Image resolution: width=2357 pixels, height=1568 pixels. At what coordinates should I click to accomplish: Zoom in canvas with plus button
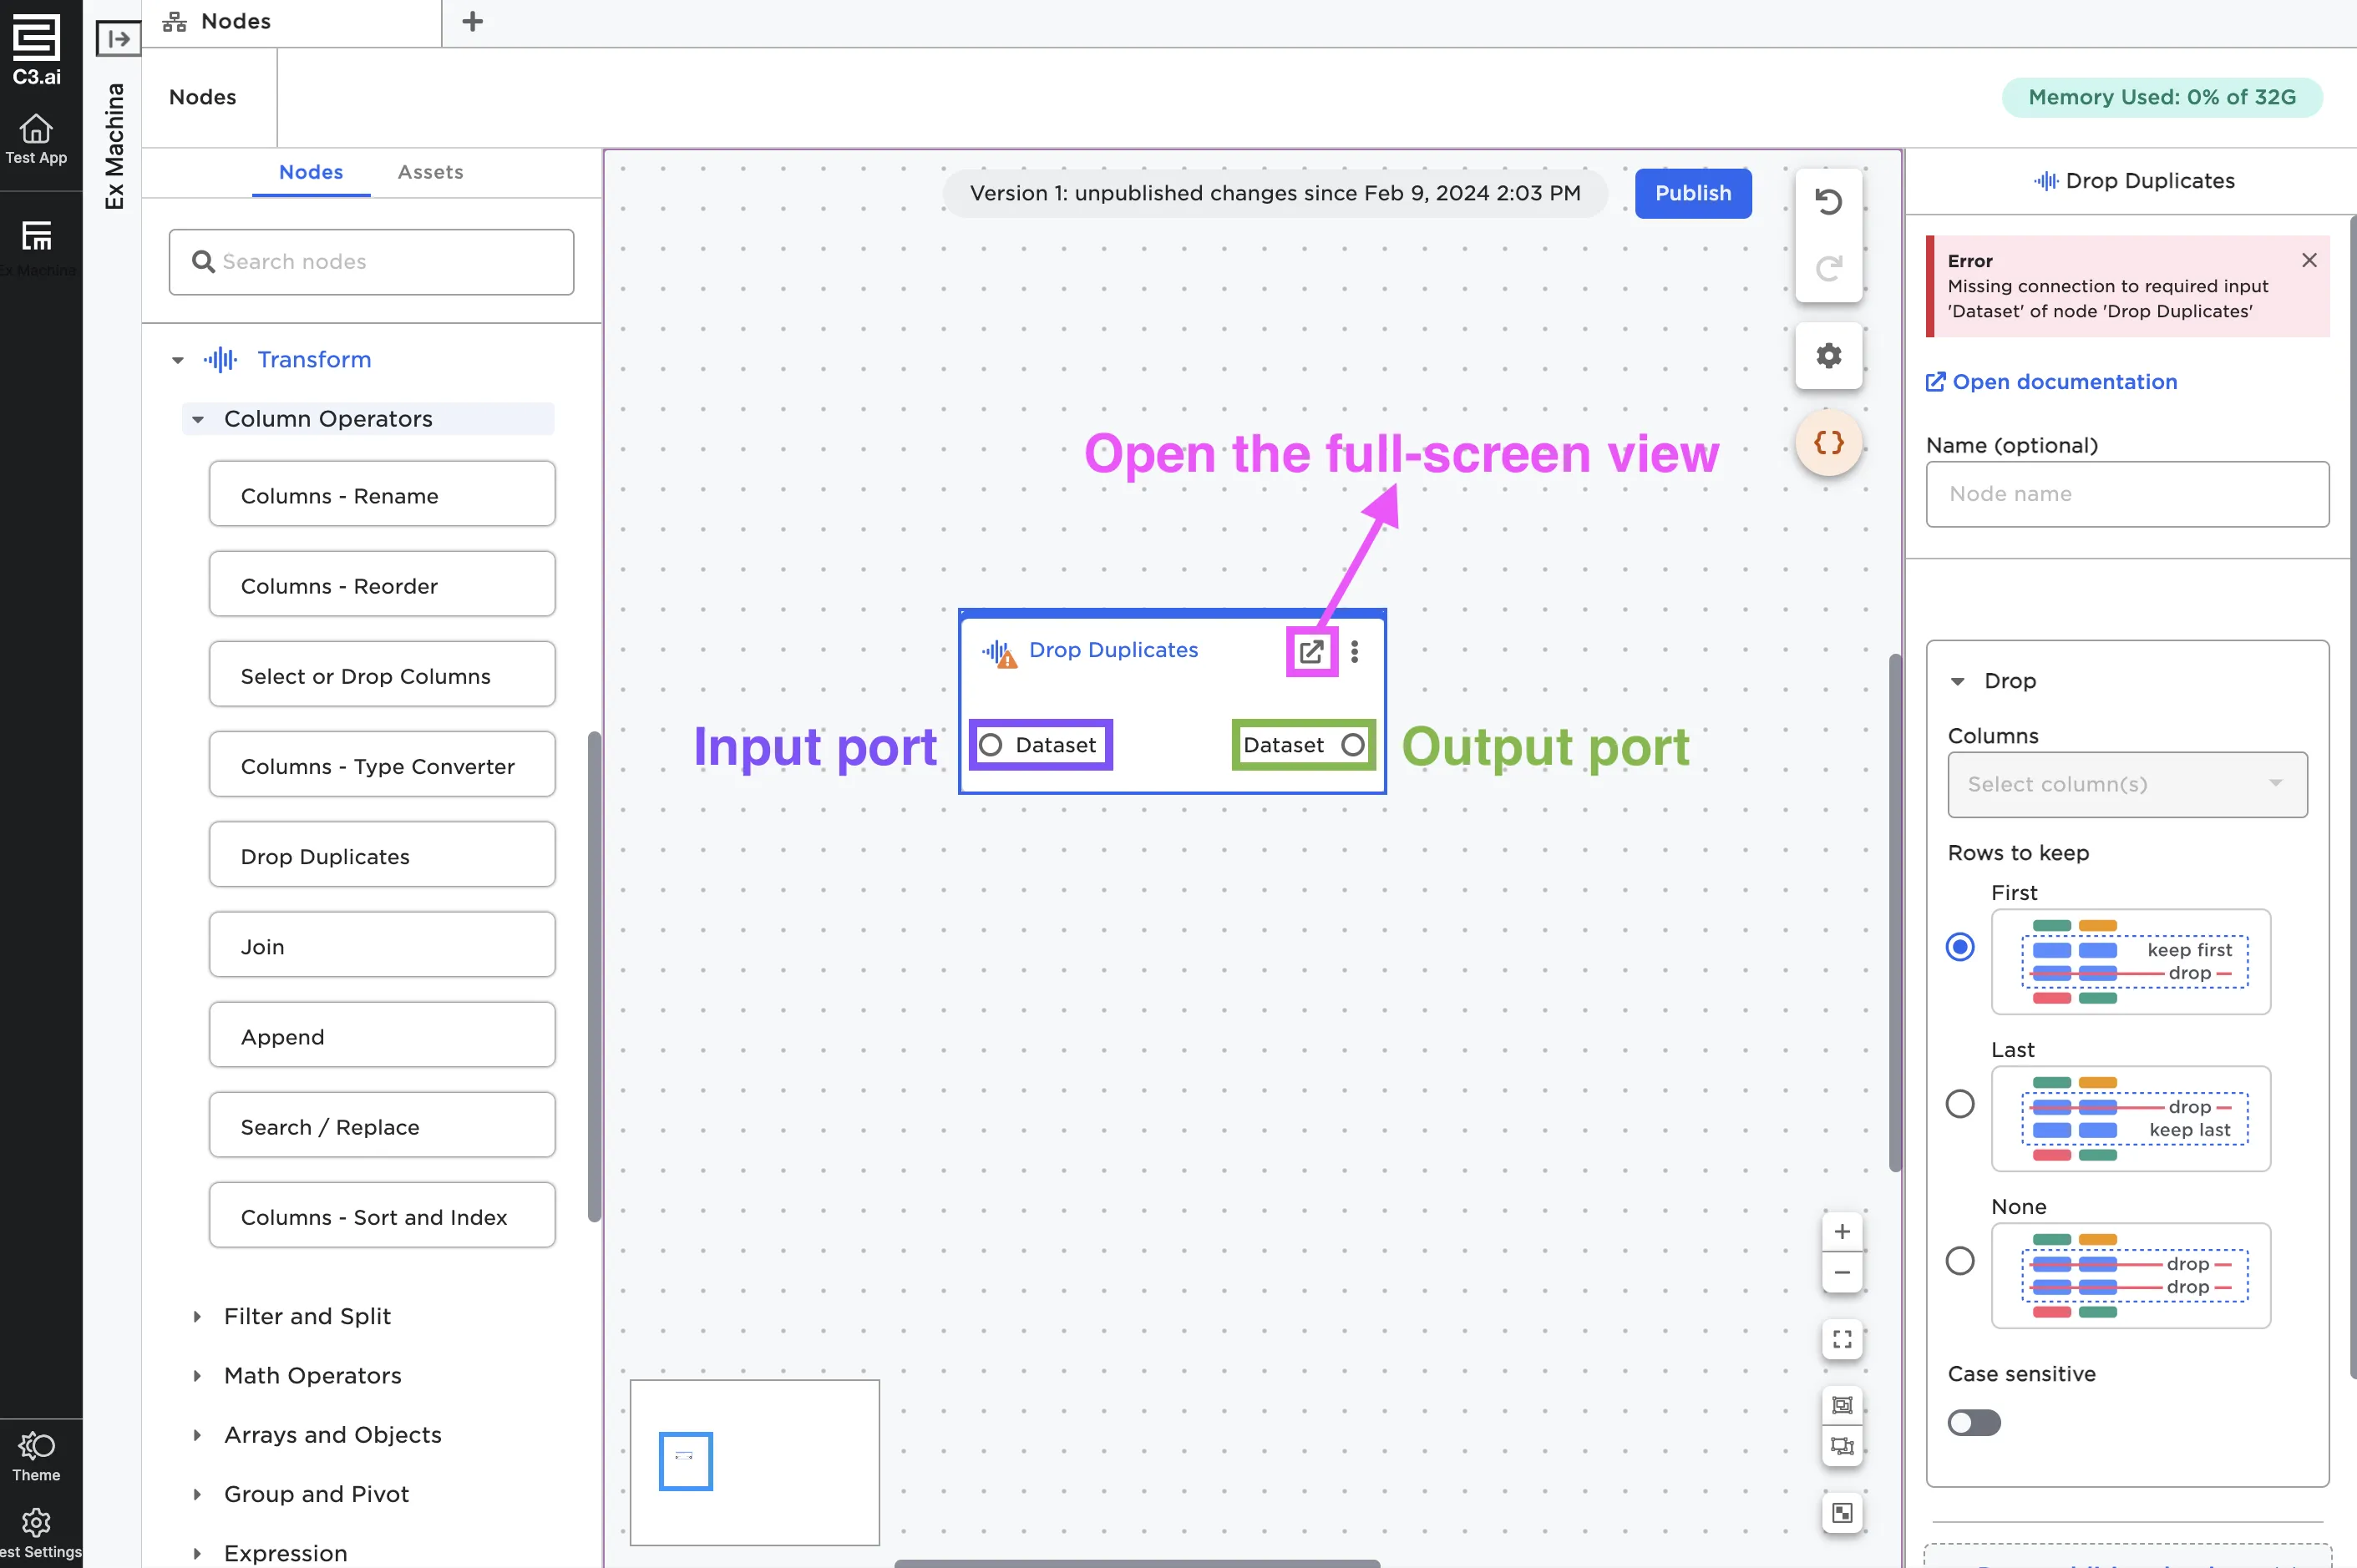(1842, 1232)
